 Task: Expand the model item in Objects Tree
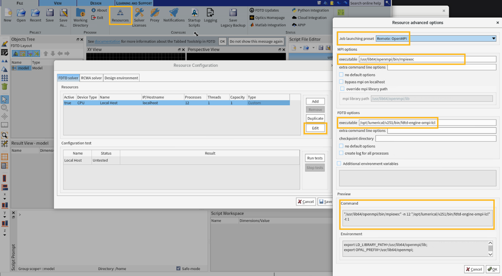click(x=14, y=68)
